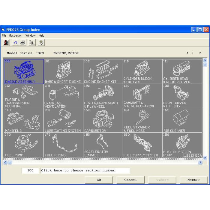Click the vertical scrollbar up arrow
This screenshot has height=210, width=210.
click(205, 60)
